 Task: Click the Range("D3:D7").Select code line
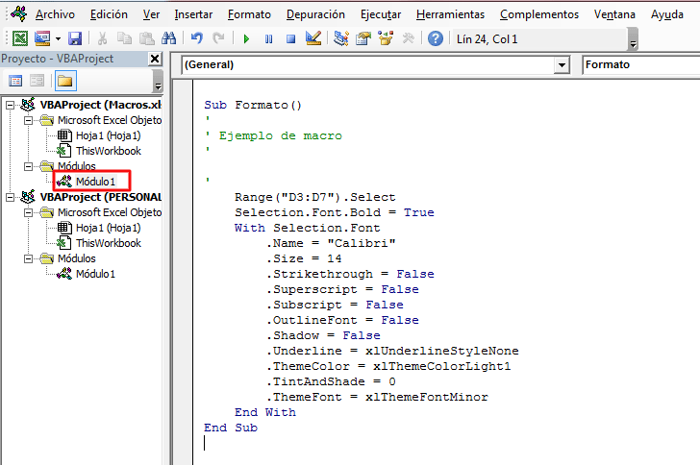[315, 197]
